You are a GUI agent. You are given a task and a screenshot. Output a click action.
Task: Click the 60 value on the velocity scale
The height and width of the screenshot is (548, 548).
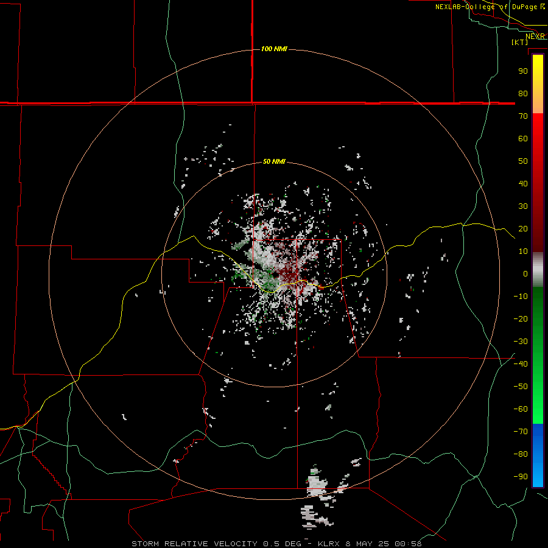(x=523, y=138)
